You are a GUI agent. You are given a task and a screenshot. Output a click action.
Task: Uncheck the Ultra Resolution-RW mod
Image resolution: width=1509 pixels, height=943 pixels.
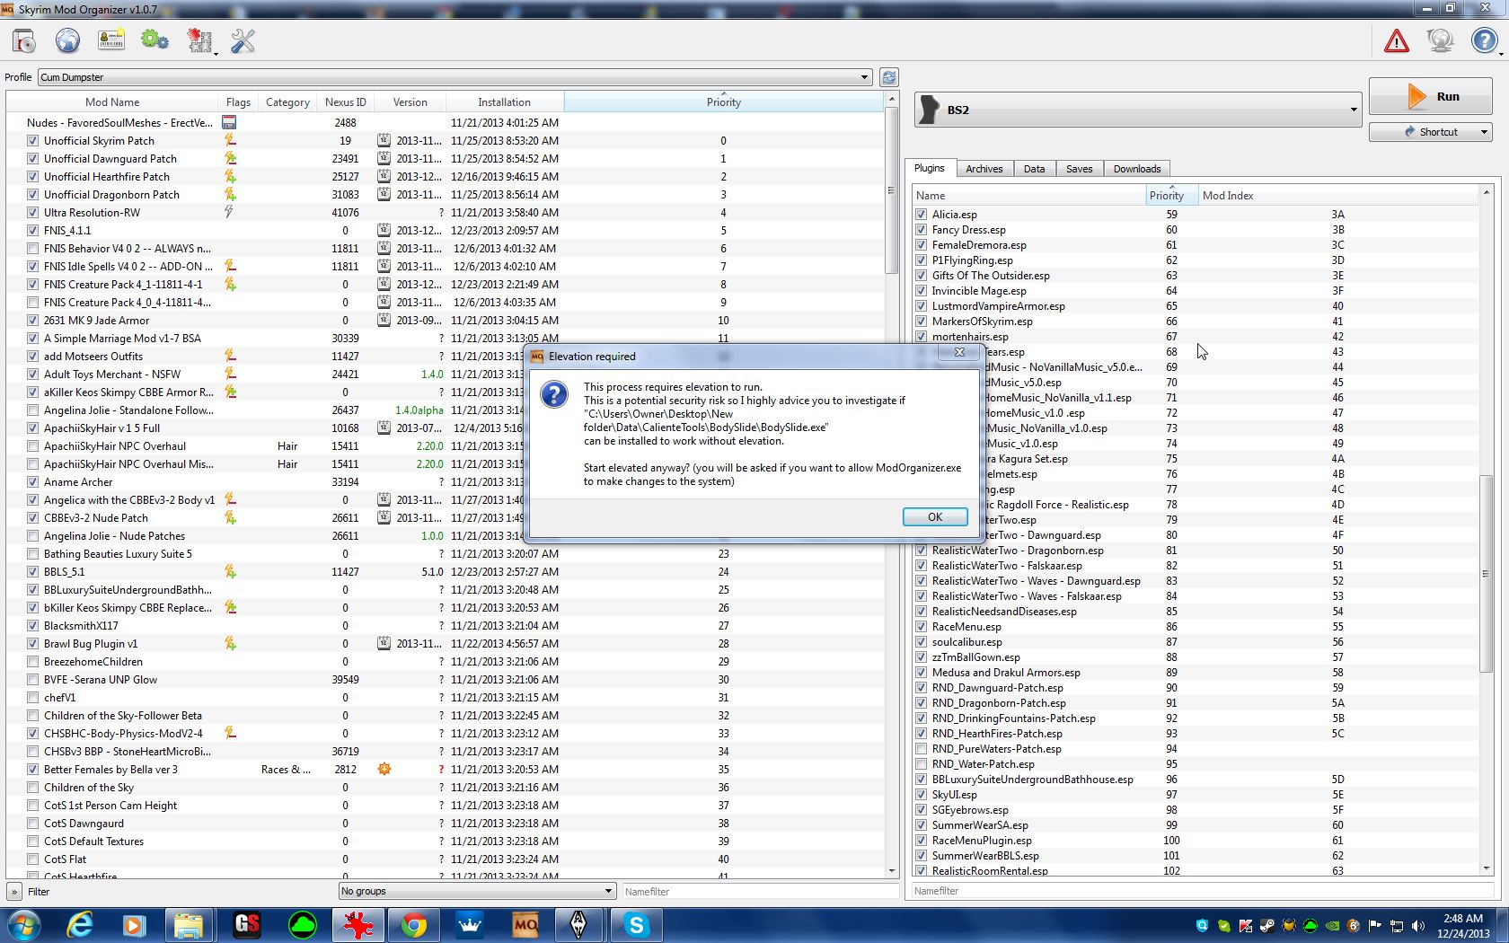32,213
